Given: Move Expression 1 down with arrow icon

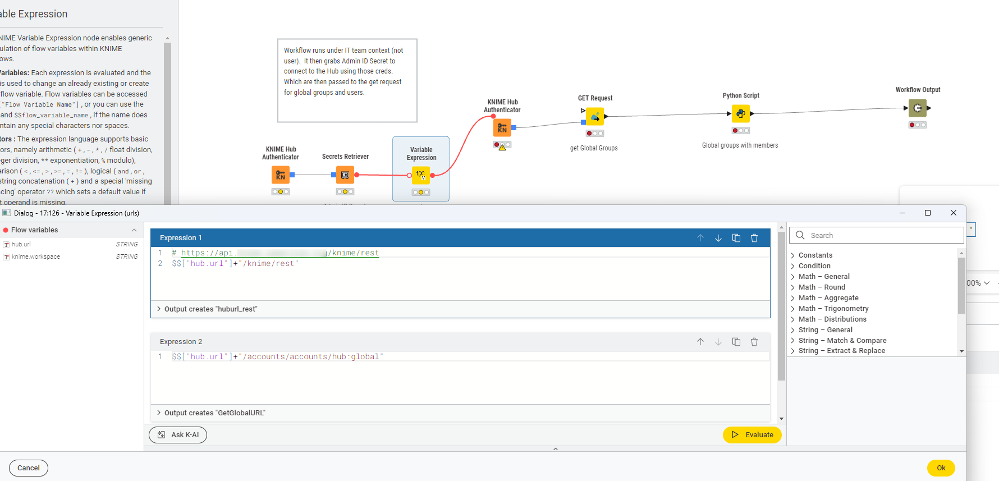Looking at the screenshot, I should tap(718, 238).
